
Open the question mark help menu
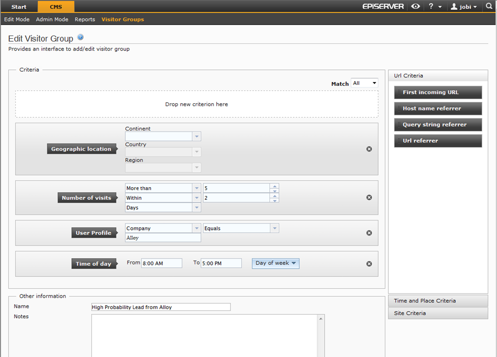[433, 6]
